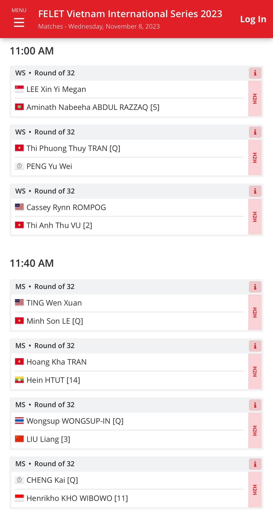Select player LIU Liang
Image resolution: width=273 pixels, height=513 pixels.
point(48,439)
